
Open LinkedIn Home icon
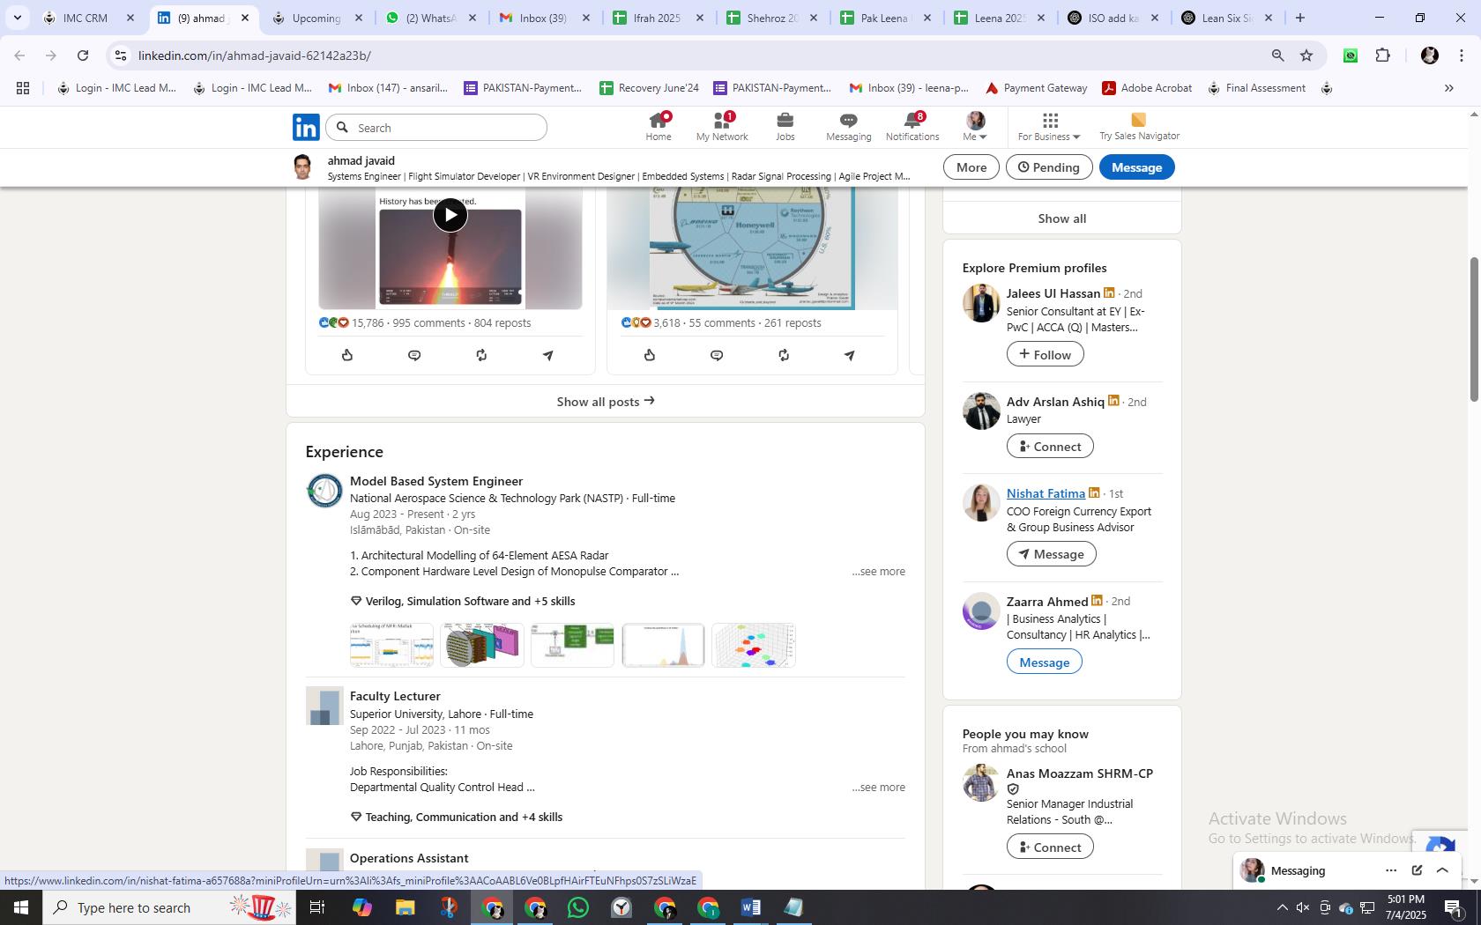(658, 127)
